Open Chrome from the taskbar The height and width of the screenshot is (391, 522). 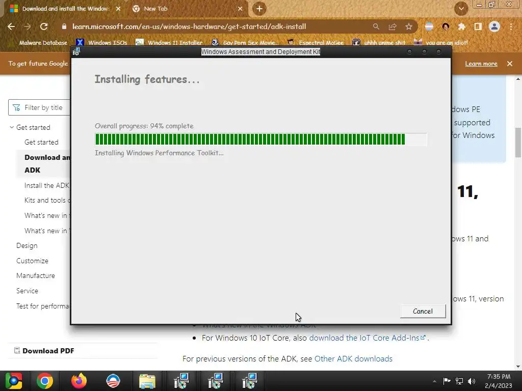coord(45,381)
